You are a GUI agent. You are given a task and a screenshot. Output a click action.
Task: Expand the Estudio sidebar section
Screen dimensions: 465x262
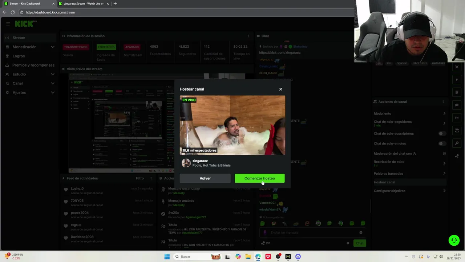(x=30, y=74)
